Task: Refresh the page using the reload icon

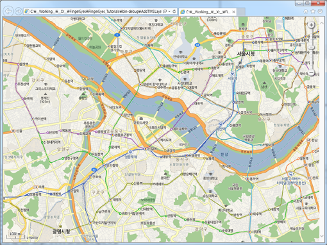Action: [x=174, y=12]
